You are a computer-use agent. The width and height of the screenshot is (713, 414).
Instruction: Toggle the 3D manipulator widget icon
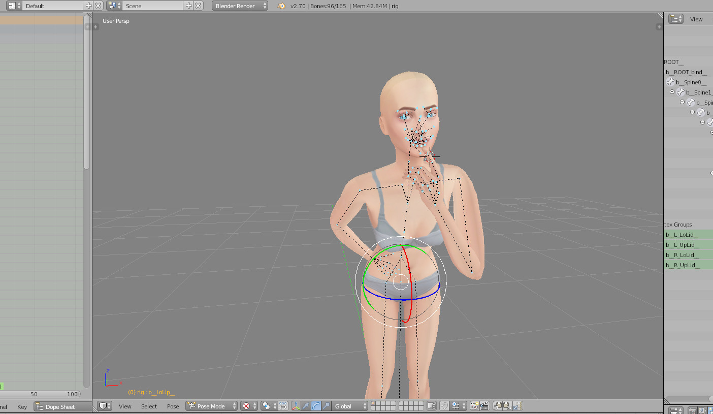296,406
